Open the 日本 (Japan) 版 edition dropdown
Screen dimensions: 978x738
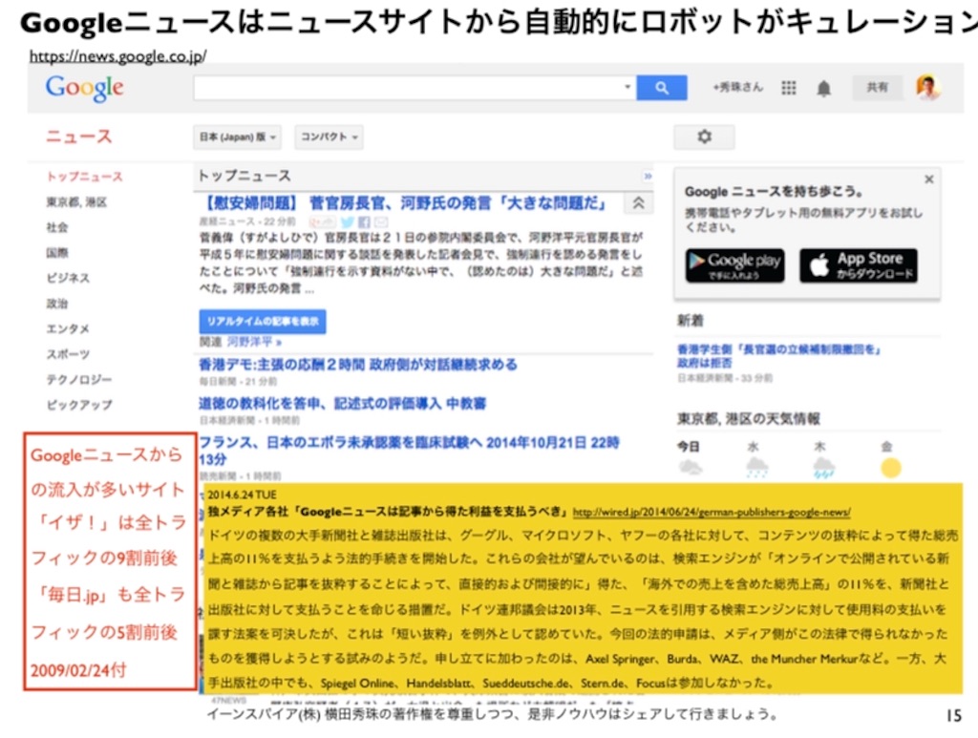click(238, 137)
